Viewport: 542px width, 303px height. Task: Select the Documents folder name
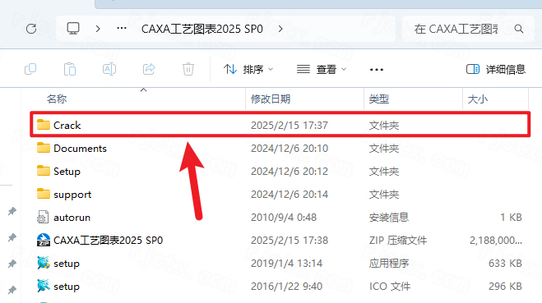(81, 149)
